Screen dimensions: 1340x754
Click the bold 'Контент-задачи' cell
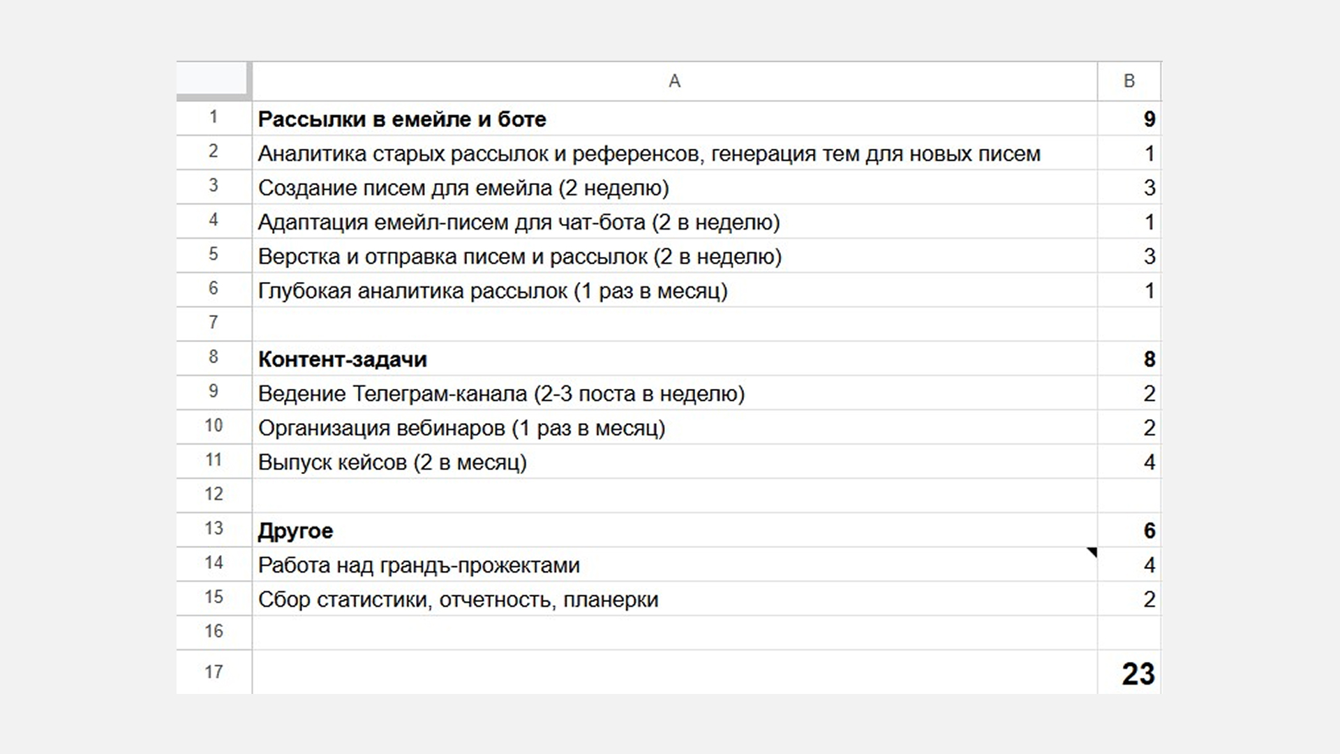(674, 358)
